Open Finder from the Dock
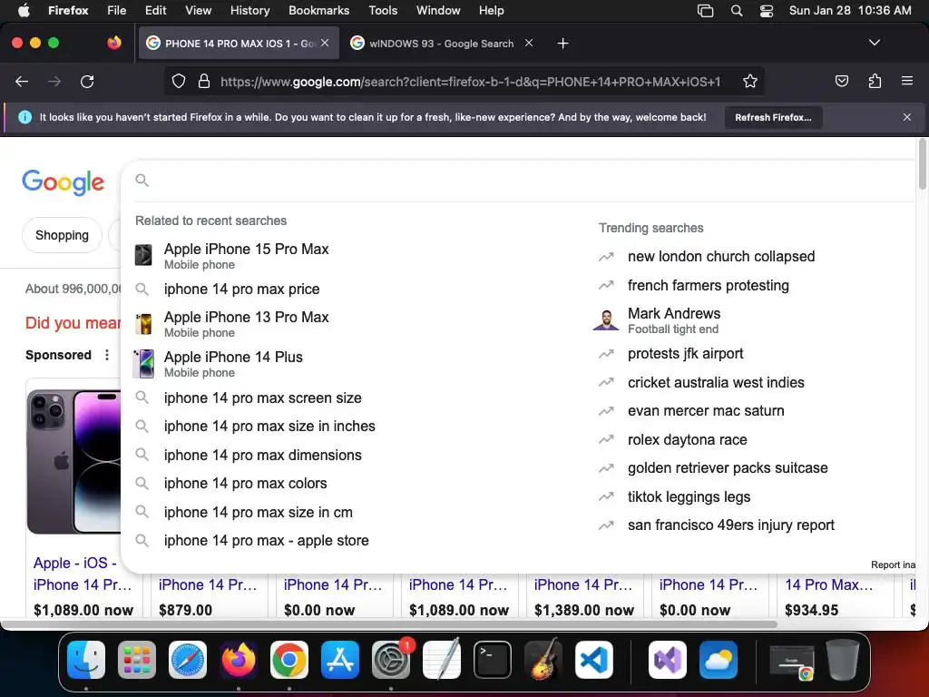The height and width of the screenshot is (697, 929). 86,660
